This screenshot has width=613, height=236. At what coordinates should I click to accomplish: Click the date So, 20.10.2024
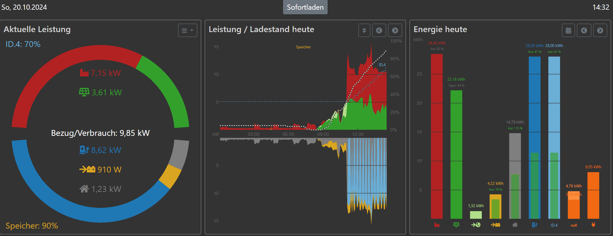coord(24,7)
